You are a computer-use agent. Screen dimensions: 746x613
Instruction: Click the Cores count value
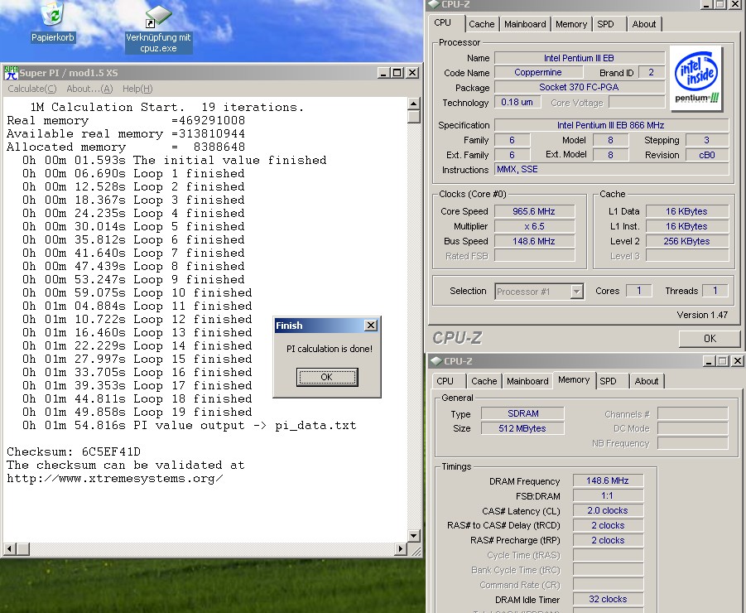click(639, 290)
